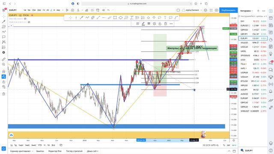Click the create alert icon in top toolbar
This screenshot has height=154, width=274.
pos(98,10)
